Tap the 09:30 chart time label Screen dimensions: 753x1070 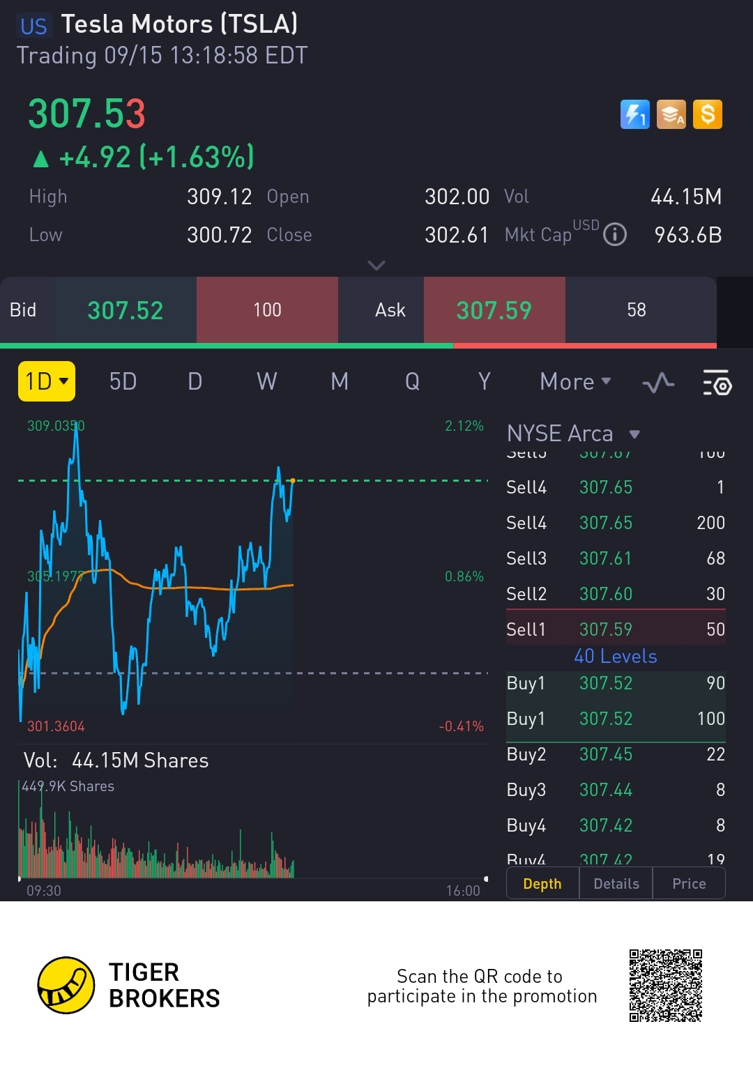coord(44,890)
